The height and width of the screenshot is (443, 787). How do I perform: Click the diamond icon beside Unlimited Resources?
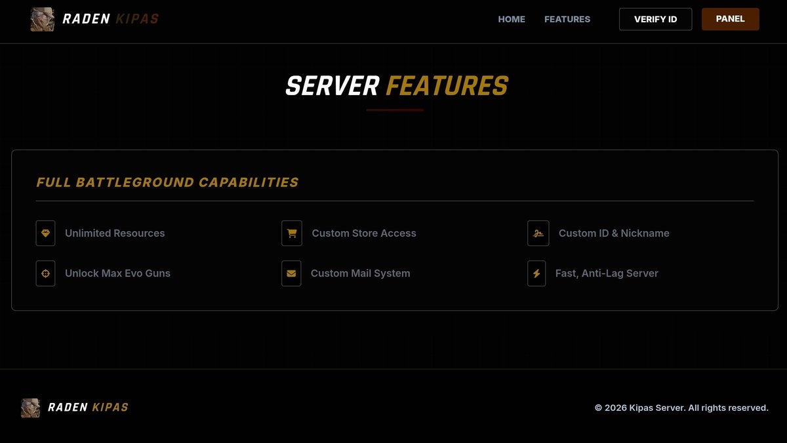tap(45, 233)
